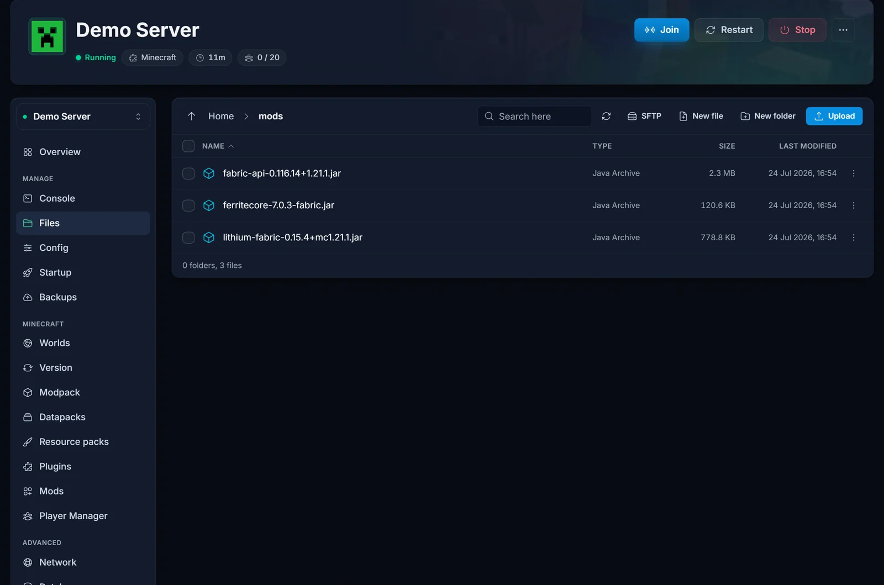Click the ferritecore jar package icon
The image size is (884, 585).
point(209,205)
